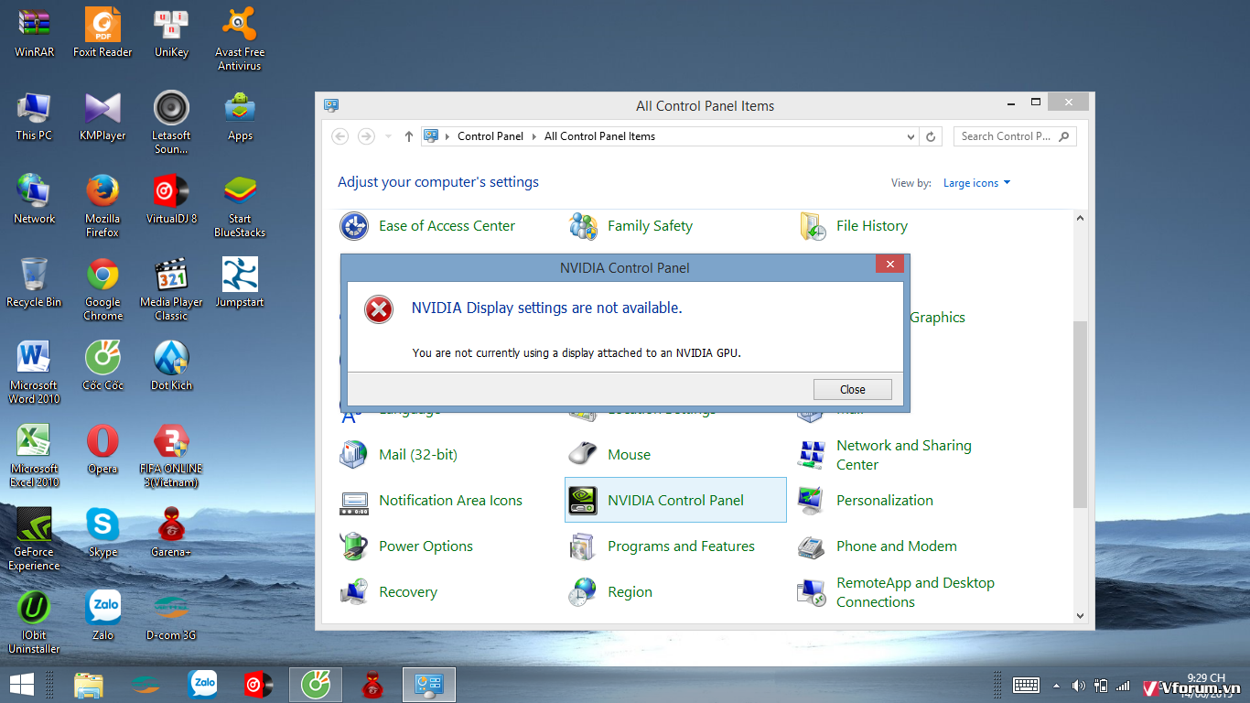Click Control Panel scrollbar down arrow
The width and height of the screenshot is (1250, 703).
[1080, 616]
